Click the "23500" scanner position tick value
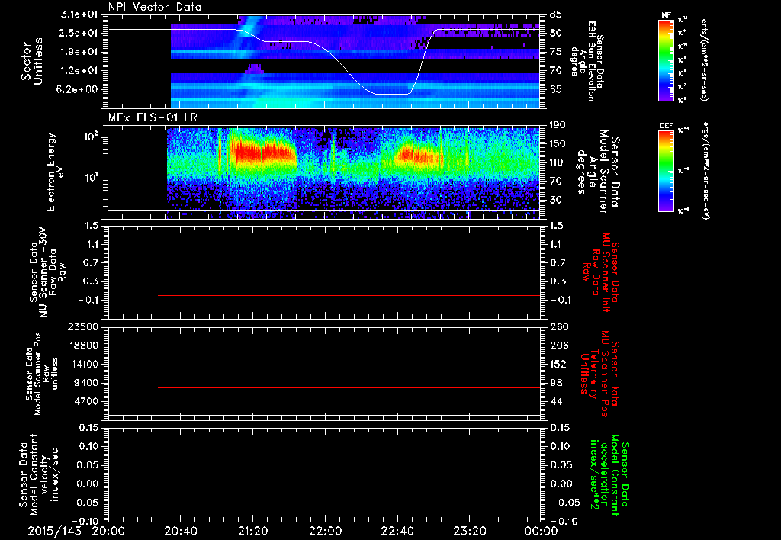The height and width of the screenshot is (540, 781). (x=82, y=327)
